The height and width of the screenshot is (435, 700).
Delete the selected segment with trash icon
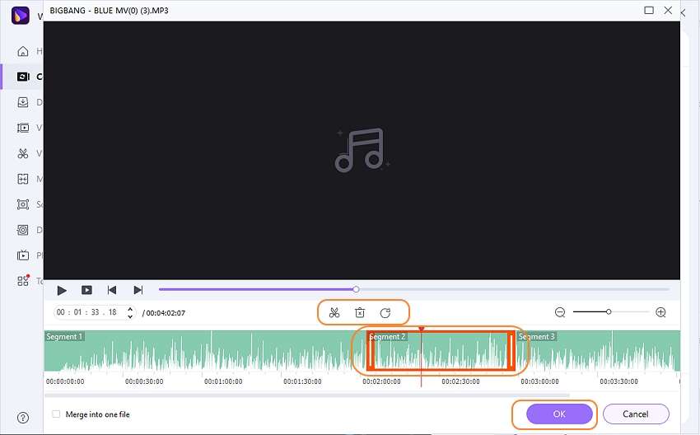[x=360, y=312]
